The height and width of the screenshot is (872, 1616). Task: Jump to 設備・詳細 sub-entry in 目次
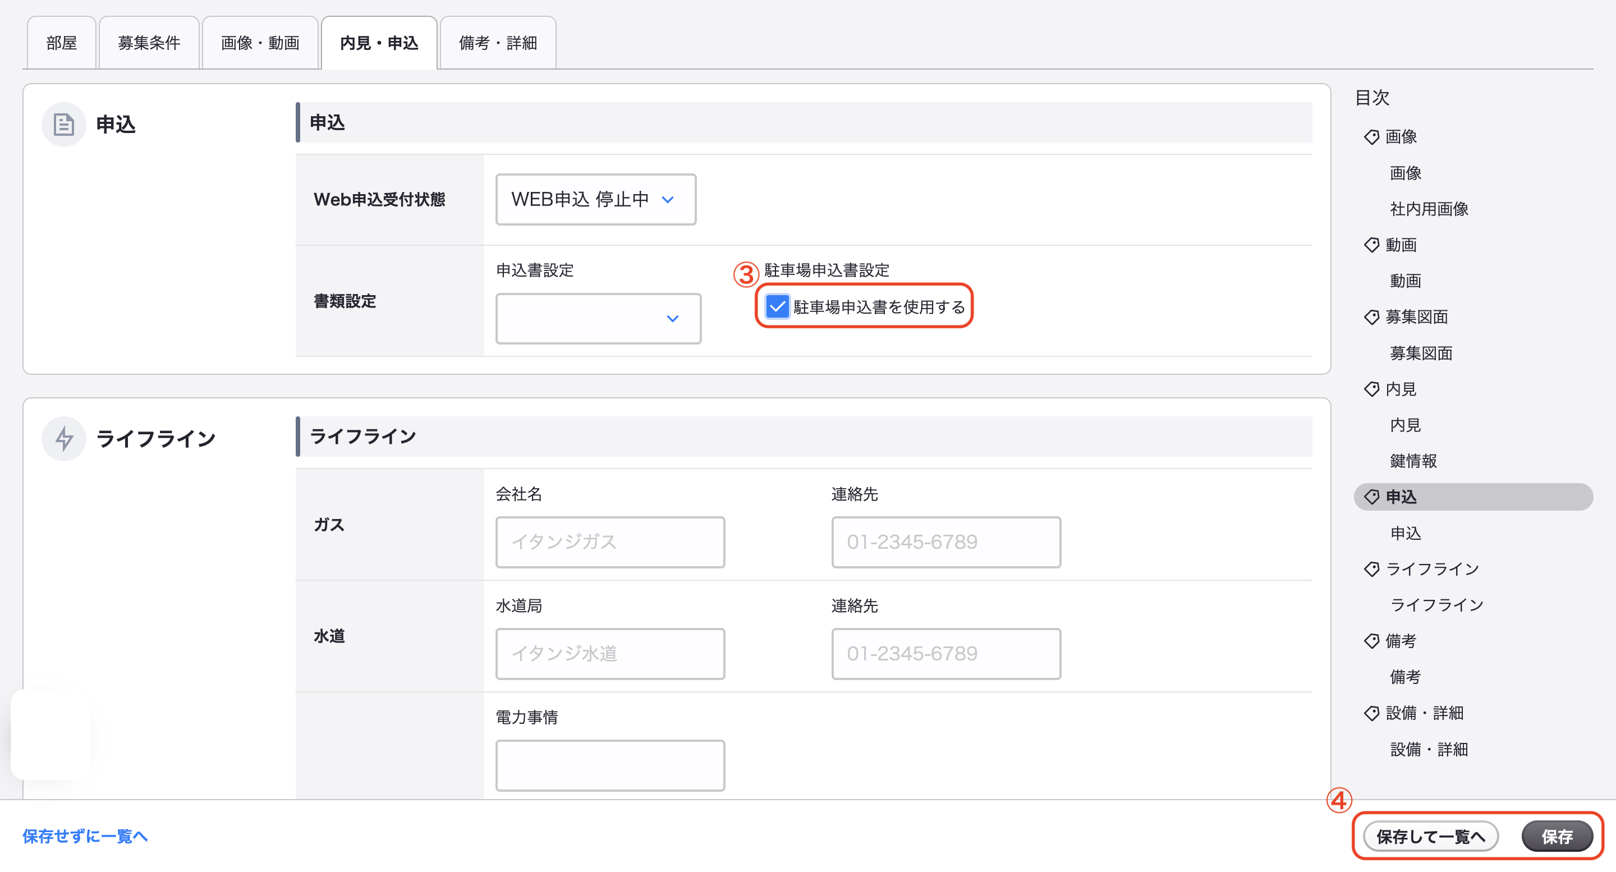click(1429, 749)
